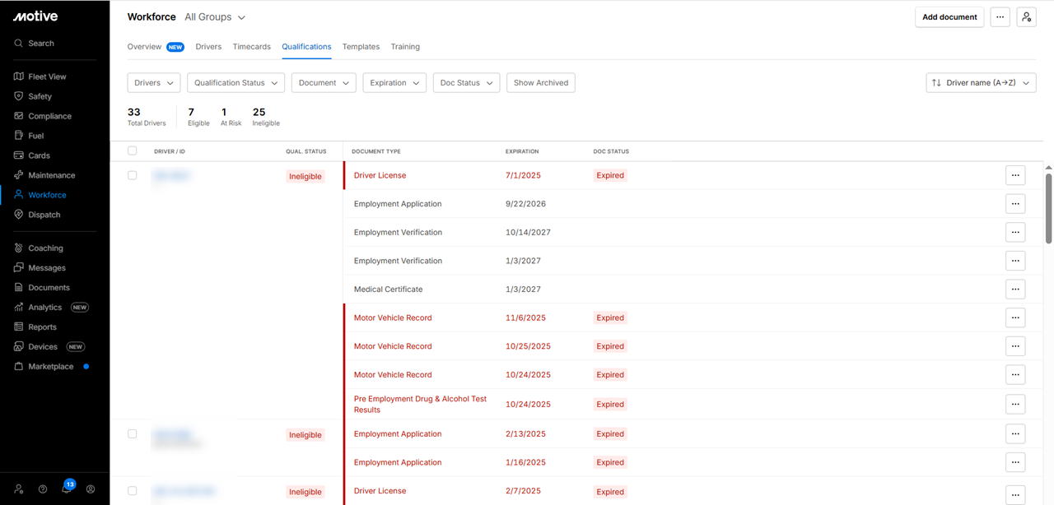
Task: Click the user settings icon beside more options
Action: (x=1026, y=17)
